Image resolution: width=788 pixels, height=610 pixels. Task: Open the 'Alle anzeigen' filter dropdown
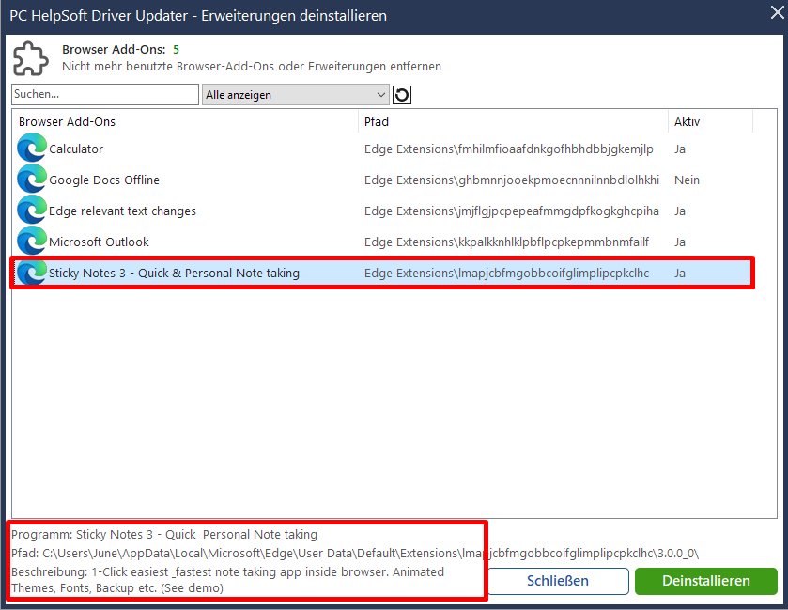click(x=296, y=95)
